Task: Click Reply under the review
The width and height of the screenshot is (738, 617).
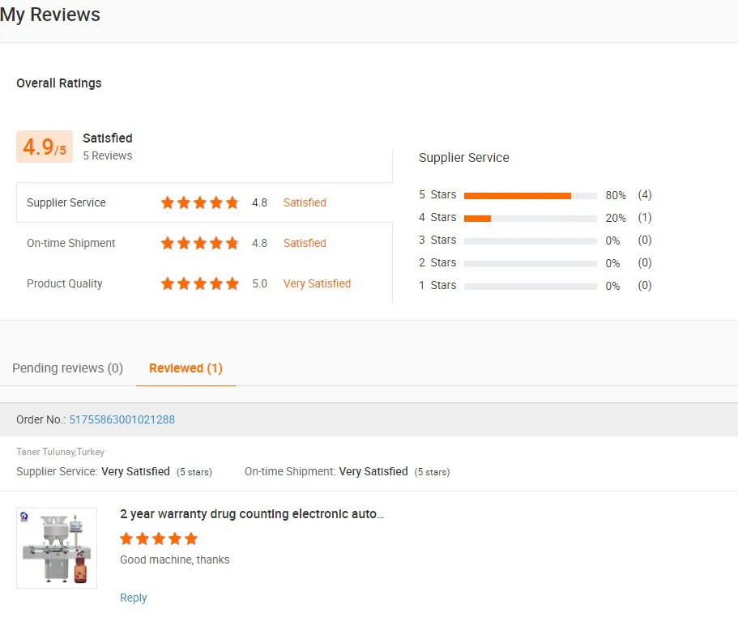Action: 134,598
